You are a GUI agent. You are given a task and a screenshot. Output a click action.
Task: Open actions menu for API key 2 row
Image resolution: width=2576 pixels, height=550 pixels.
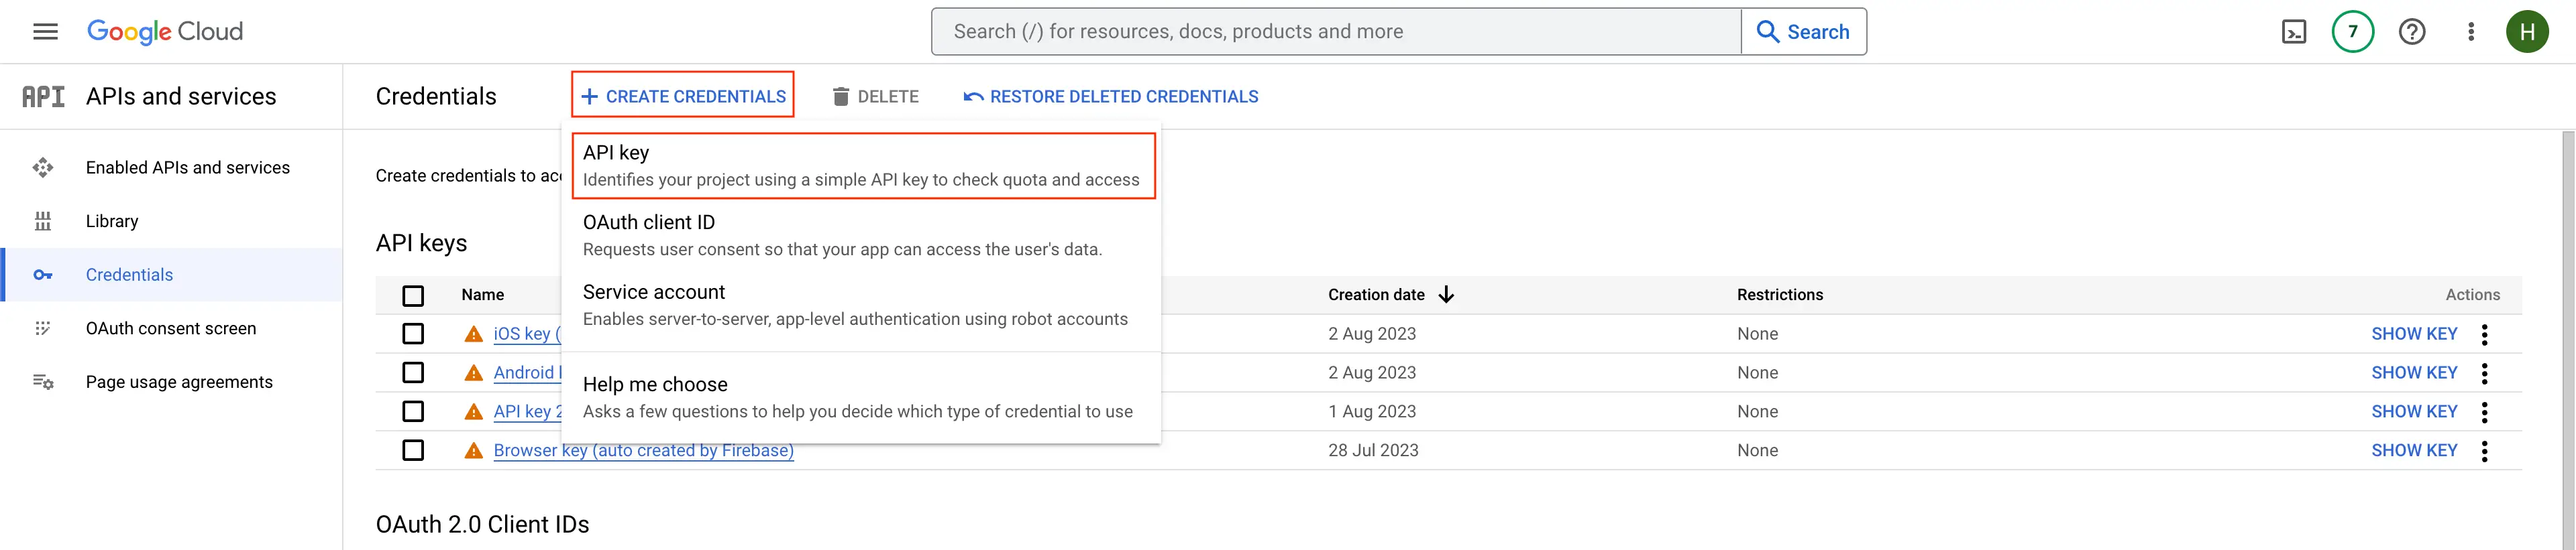click(2485, 412)
